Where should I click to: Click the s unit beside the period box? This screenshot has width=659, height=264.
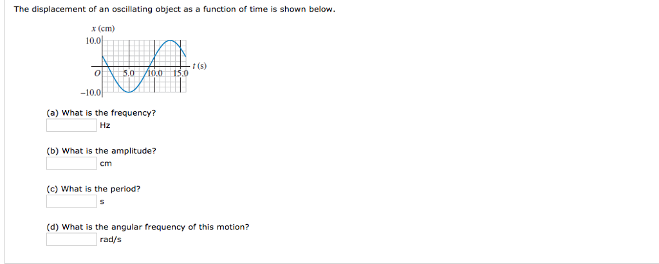click(102, 201)
